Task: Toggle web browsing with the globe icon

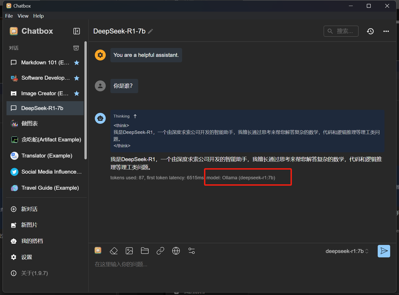Action: coord(176,251)
